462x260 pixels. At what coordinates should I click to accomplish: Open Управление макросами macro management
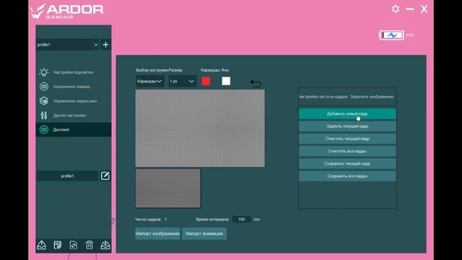[74, 101]
